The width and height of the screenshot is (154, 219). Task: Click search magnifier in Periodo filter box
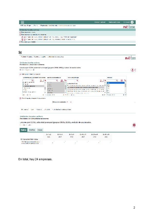[117, 81]
